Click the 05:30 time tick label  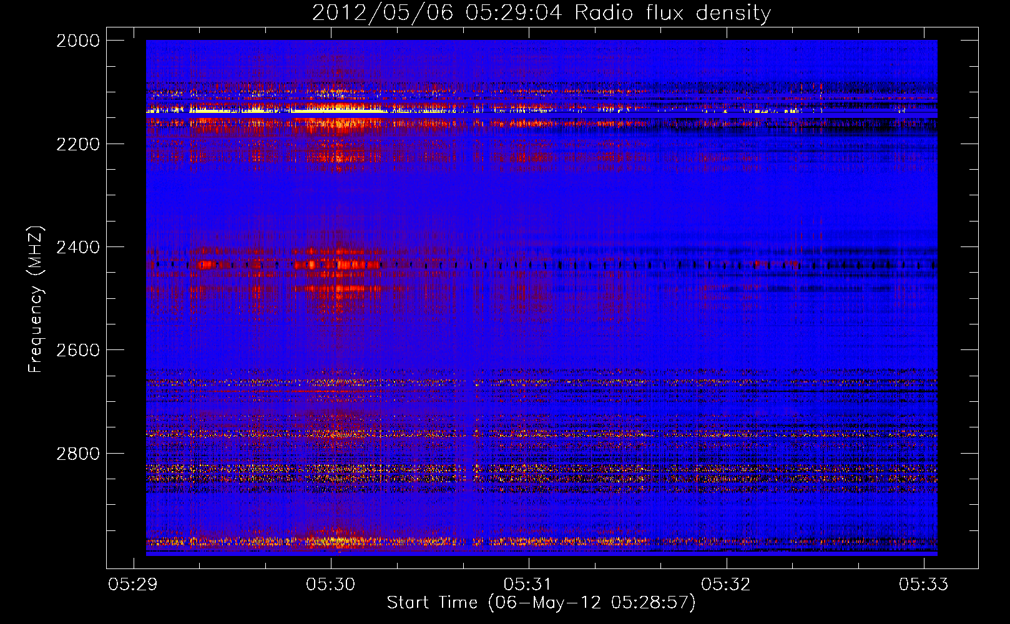[x=331, y=584]
